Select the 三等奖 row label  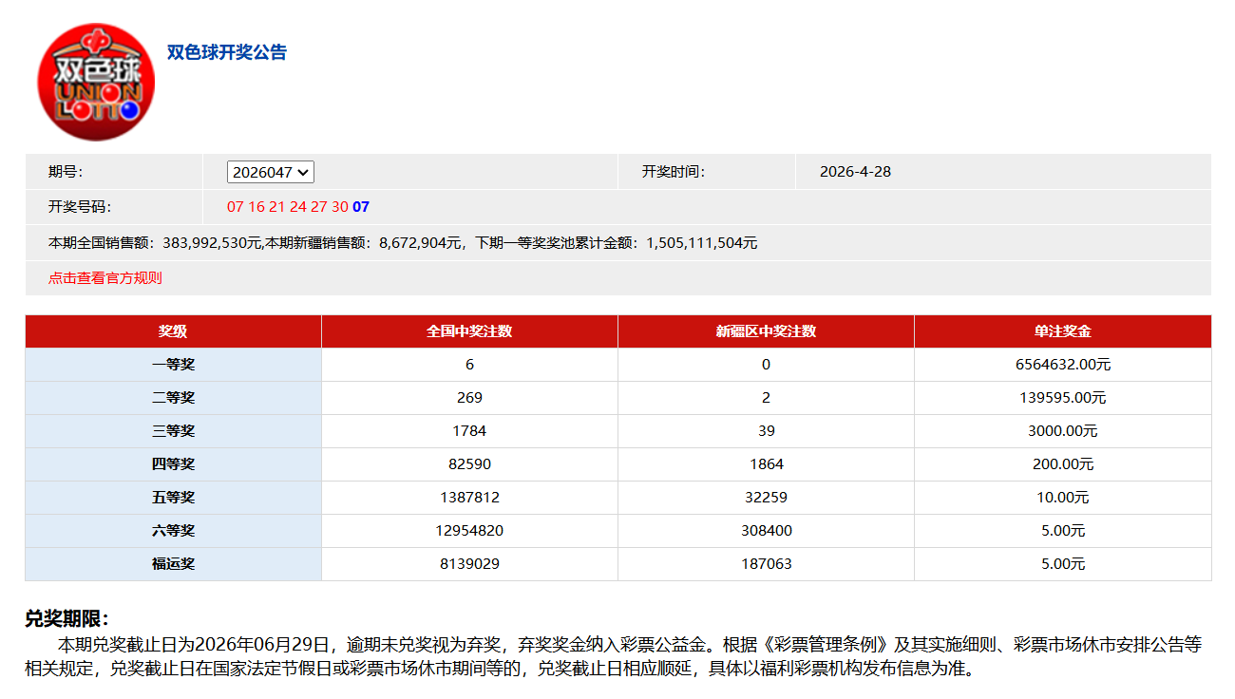173,431
